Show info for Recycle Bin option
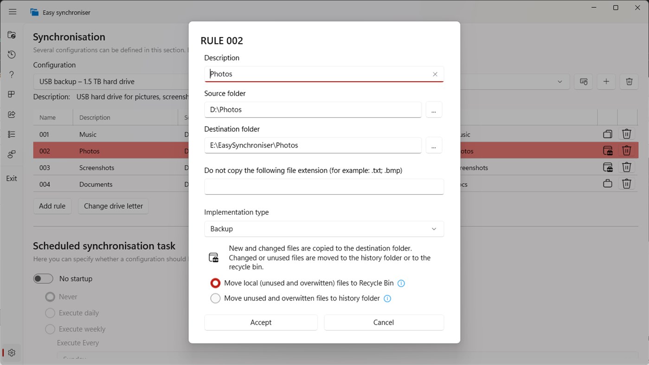 click(401, 283)
